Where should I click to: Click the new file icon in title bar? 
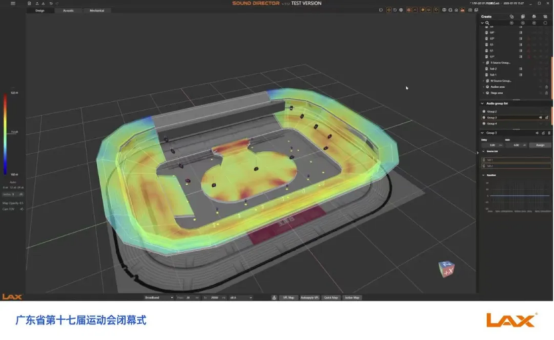click(x=29, y=3)
